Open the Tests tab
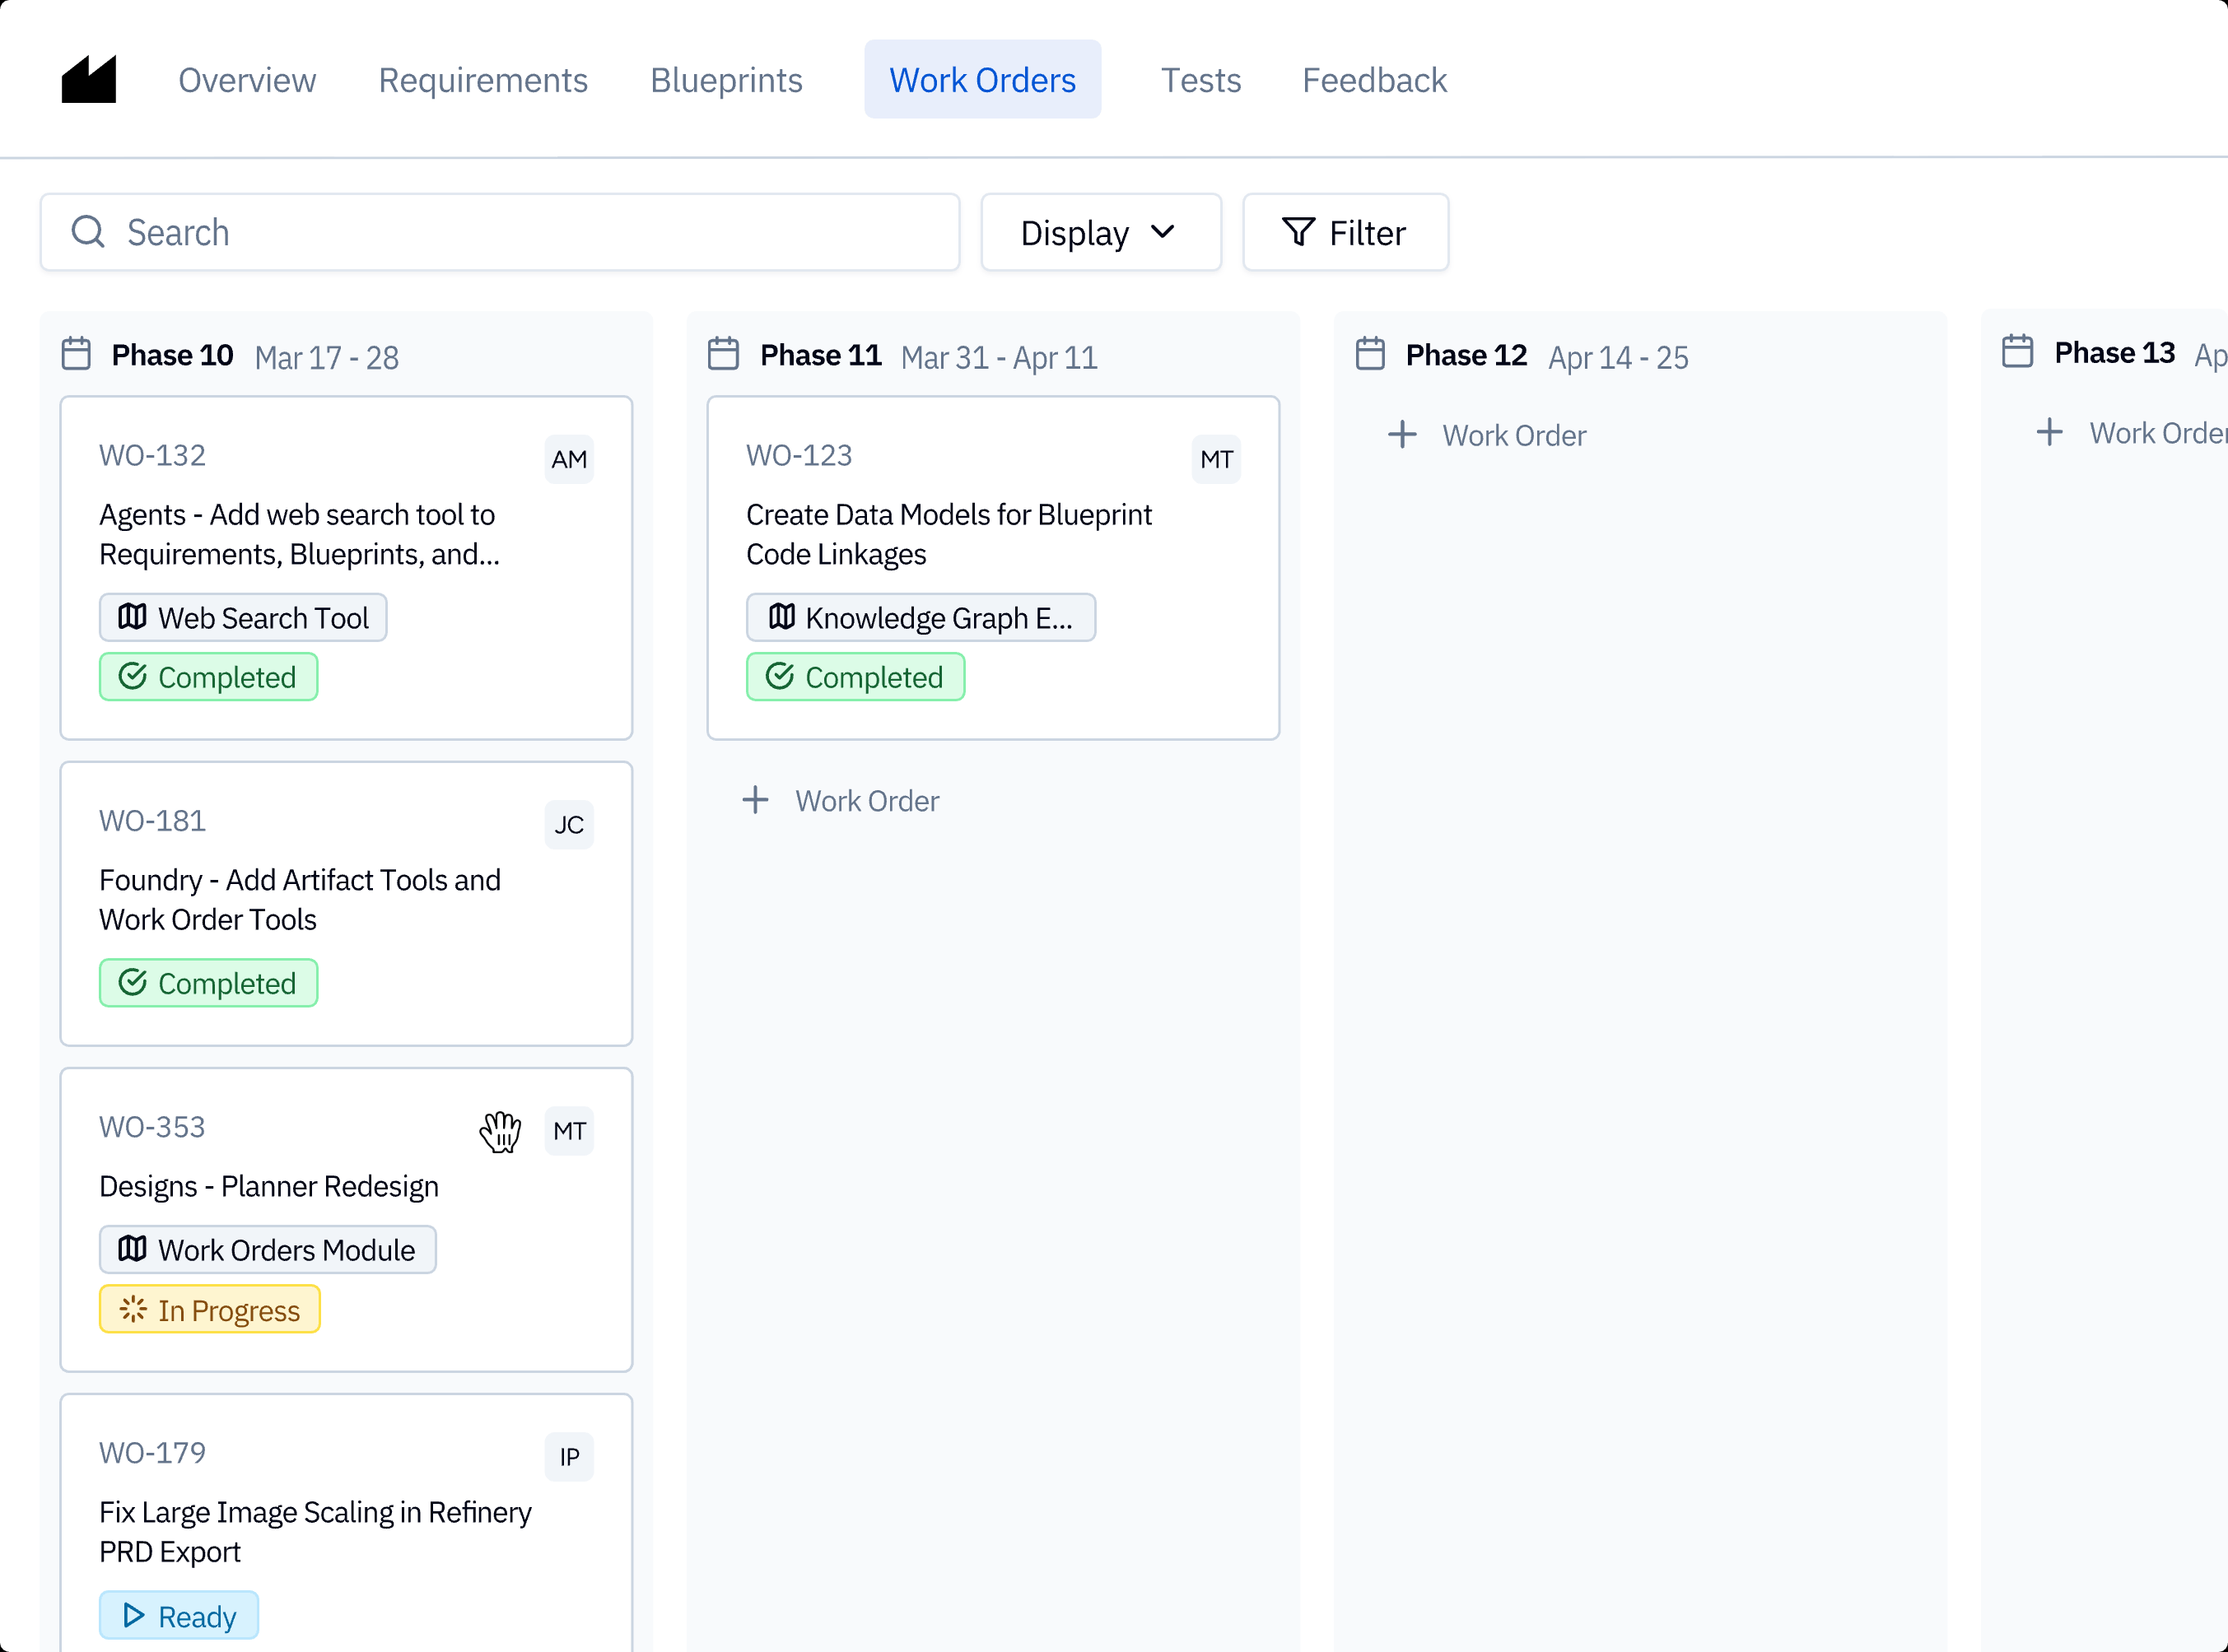 coord(1200,80)
